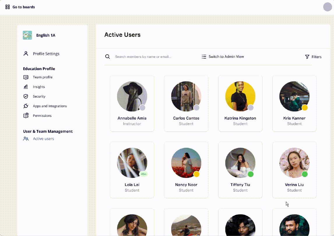
Task: Open Apps and Integrations
Action: pyautogui.click(x=50, y=106)
